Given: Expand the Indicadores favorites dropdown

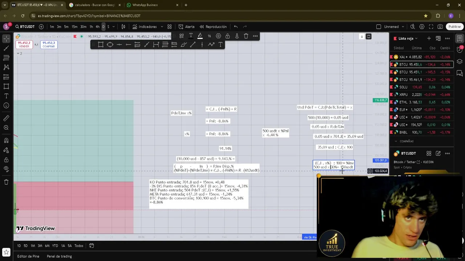Looking at the screenshot, I should pos(162,26).
